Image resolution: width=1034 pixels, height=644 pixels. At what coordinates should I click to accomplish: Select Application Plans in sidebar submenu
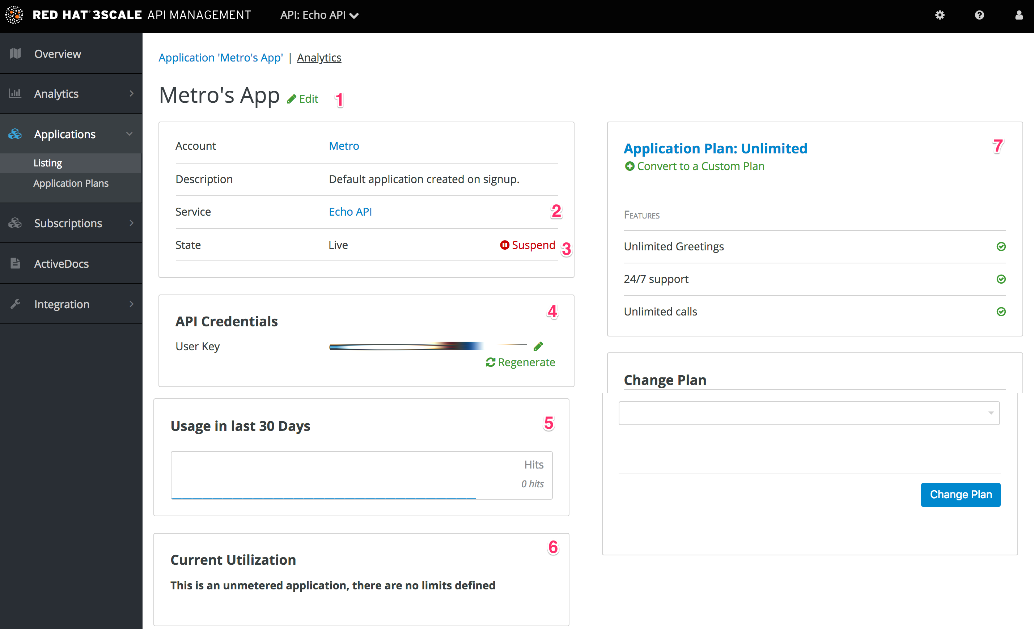click(x=71, y=183)
